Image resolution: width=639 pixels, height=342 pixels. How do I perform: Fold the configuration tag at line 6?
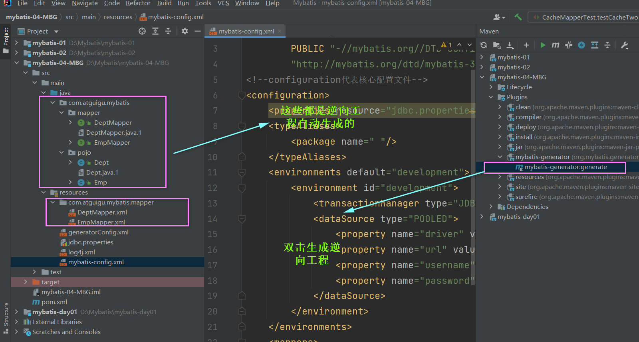click(242, 95)
